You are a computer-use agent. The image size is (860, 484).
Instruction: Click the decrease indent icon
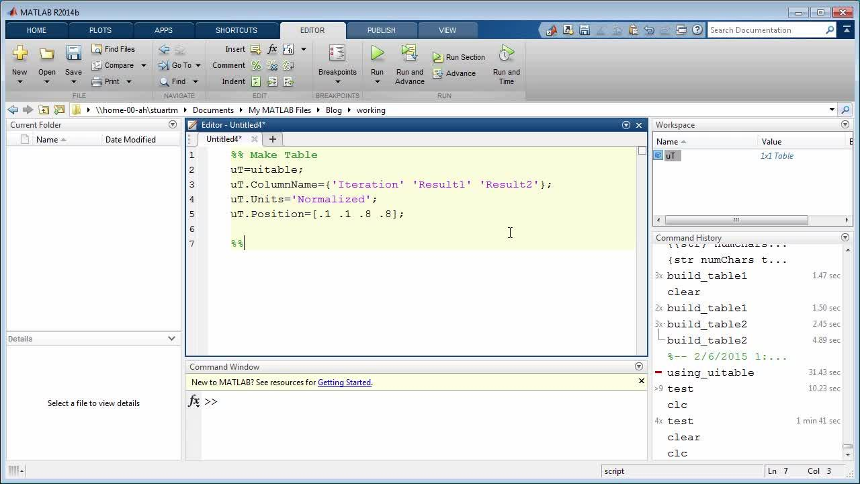click(288, 81)
